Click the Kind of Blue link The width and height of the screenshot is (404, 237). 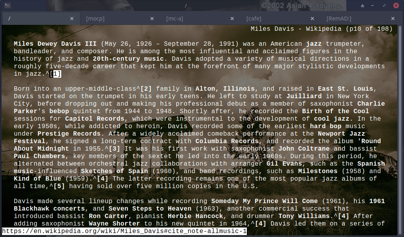point(38,179)
